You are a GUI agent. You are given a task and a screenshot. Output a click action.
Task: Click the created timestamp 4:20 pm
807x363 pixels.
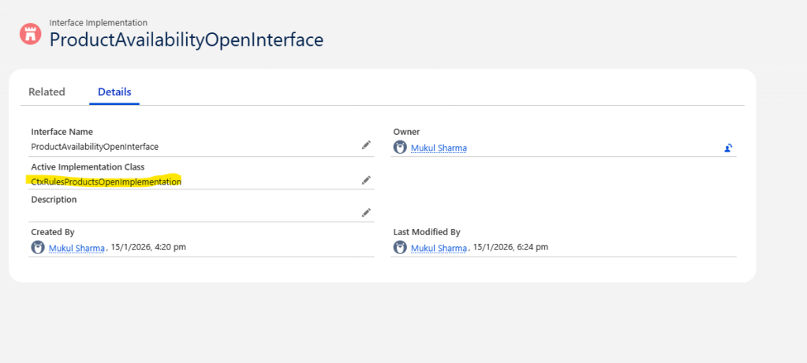click(168, 248)
